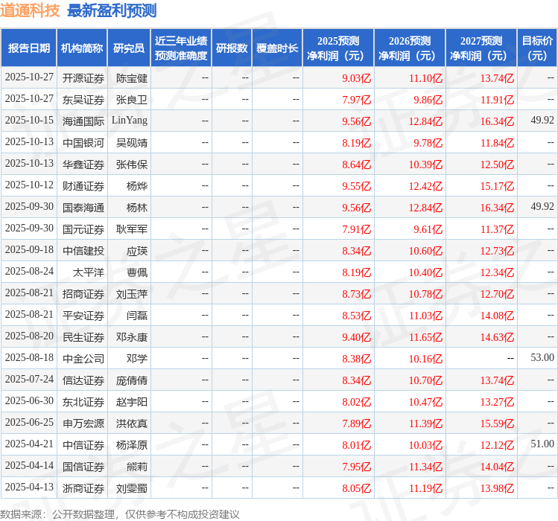The image size is (558, 521).
Task: Click 华鑫证券 institution cell
Action: (83, 164)
